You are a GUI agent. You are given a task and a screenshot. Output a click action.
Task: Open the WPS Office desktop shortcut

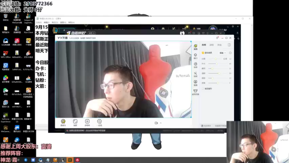click(x=5, y=54)
